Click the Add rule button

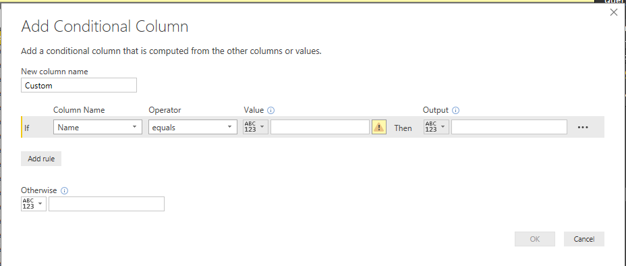coord(41,159)
